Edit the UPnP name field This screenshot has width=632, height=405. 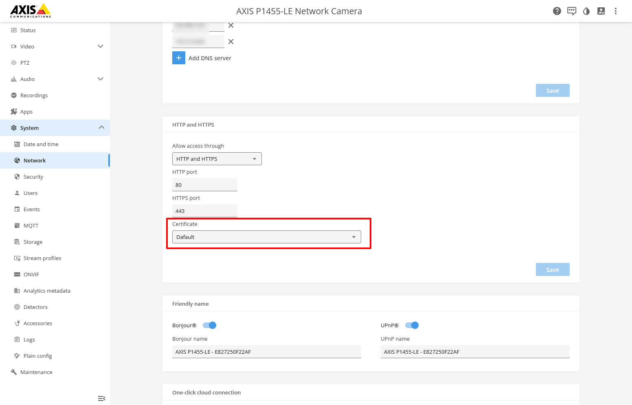[475, 352]
